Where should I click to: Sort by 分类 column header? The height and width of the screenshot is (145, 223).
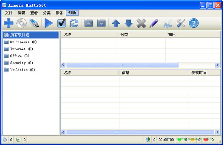point(141,34)
